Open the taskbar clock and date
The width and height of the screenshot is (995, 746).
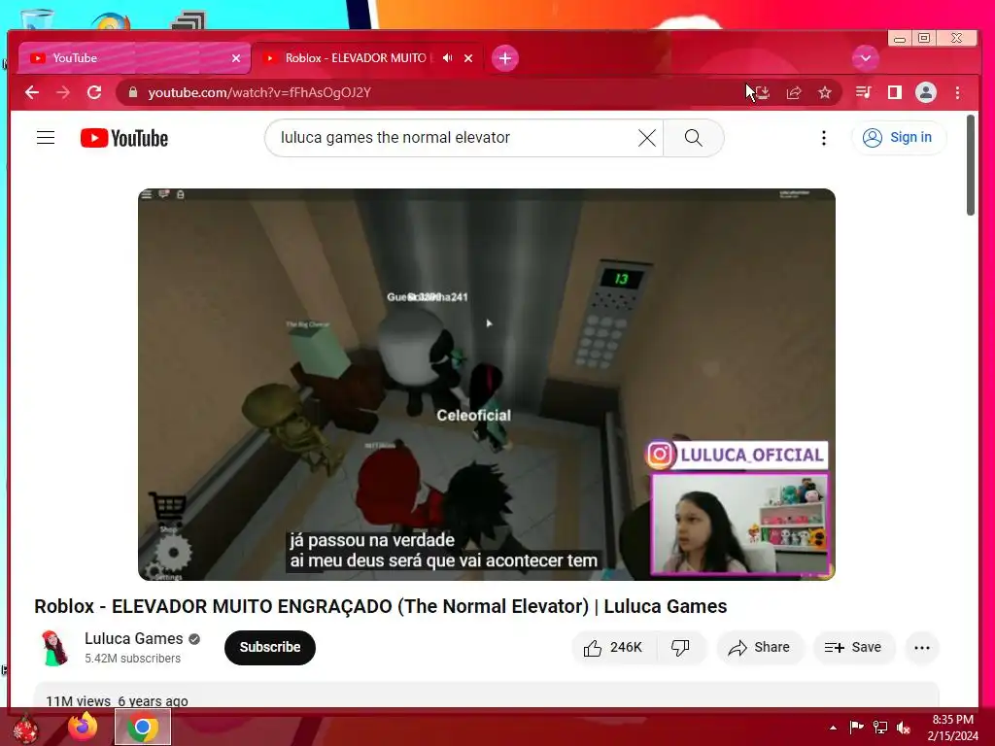pos(952,728)
